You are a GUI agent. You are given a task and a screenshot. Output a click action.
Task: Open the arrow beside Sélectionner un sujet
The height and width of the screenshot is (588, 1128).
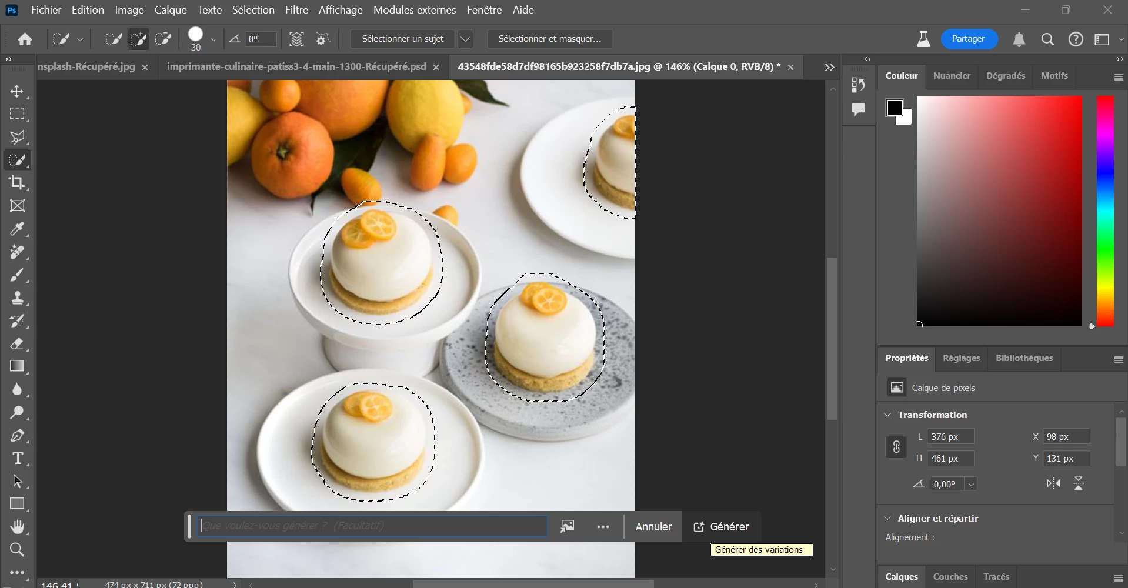pos(465,39)
